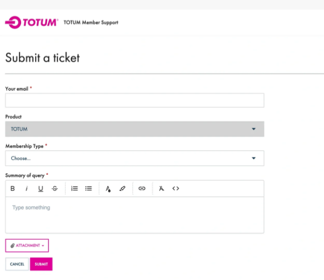Apply strikethrough formatting
Viewport: 324px width, 280px height.
[55, 189]
